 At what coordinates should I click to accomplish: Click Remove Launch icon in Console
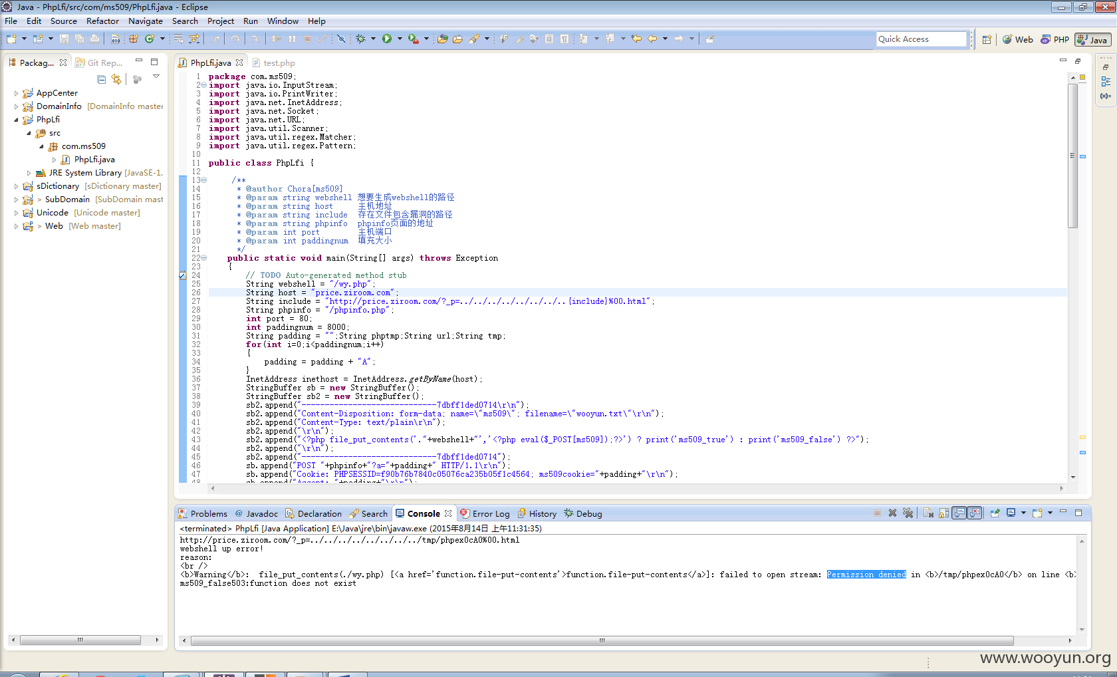pos(892,513)
